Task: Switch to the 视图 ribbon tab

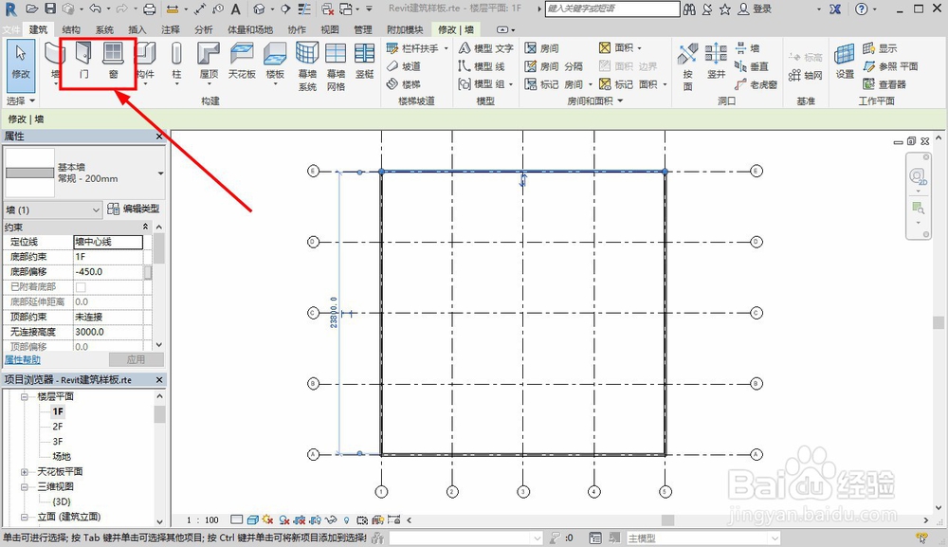Action: 330,29
